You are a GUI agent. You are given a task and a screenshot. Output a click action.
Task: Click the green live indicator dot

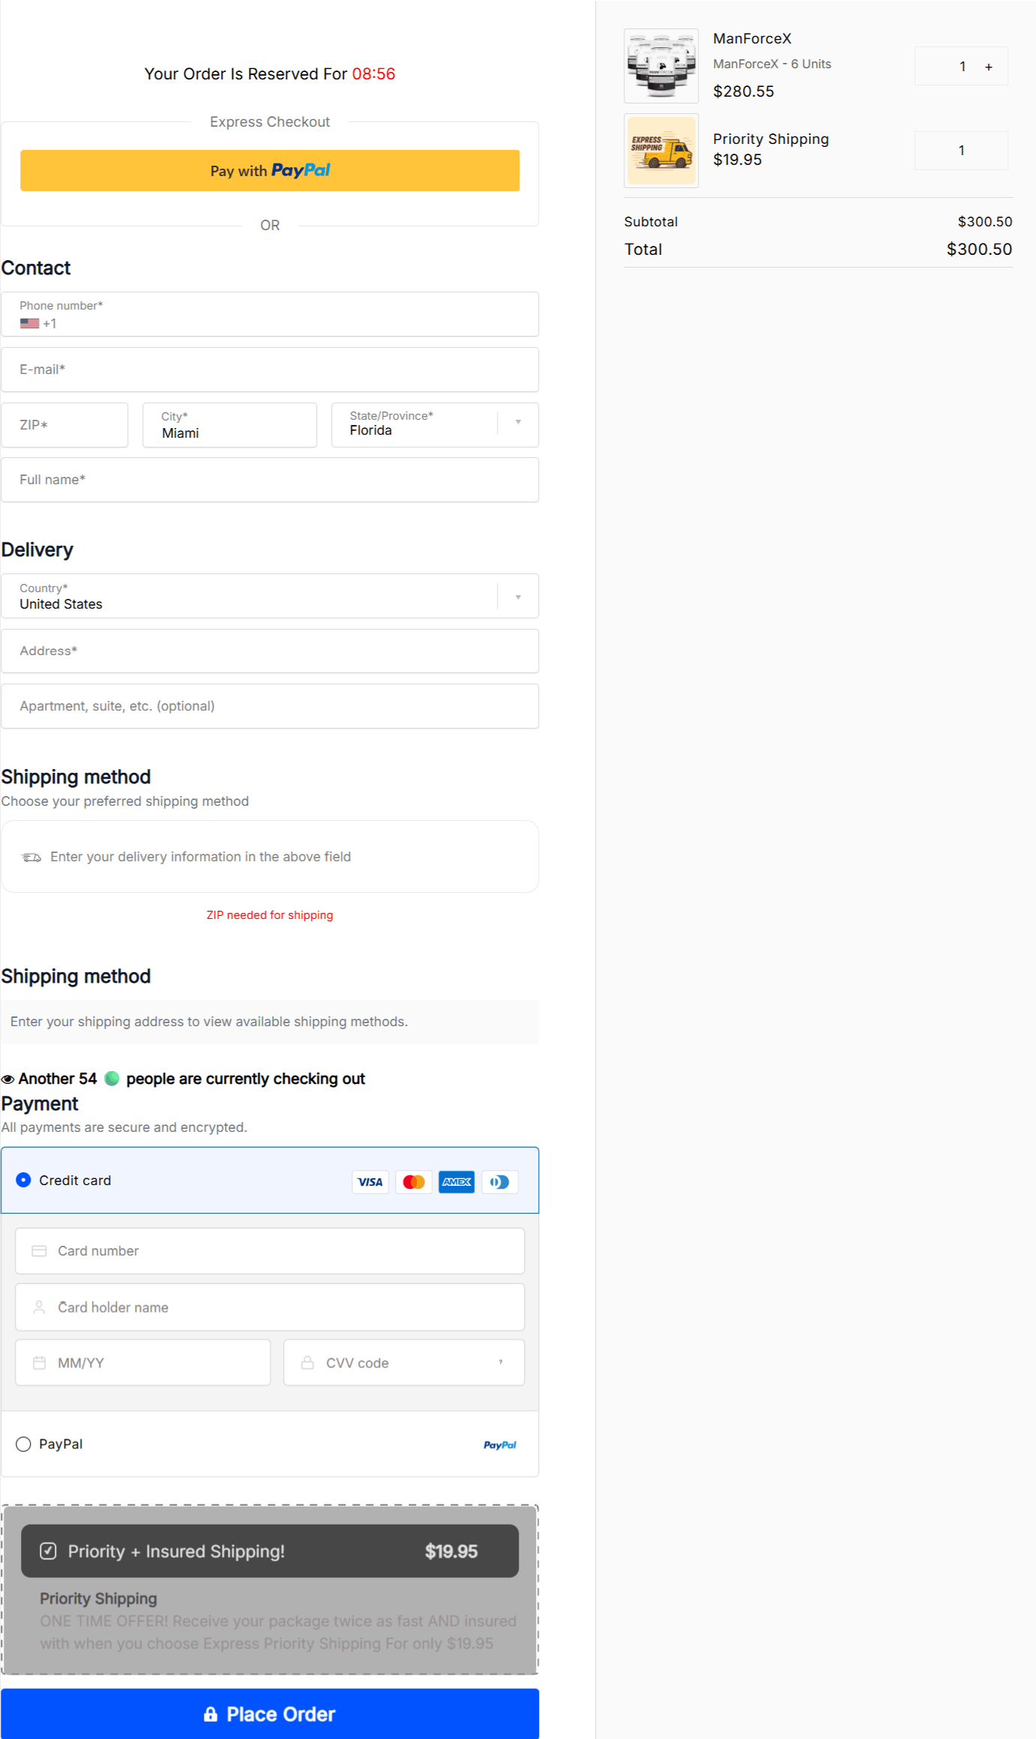coord(112,1079)
